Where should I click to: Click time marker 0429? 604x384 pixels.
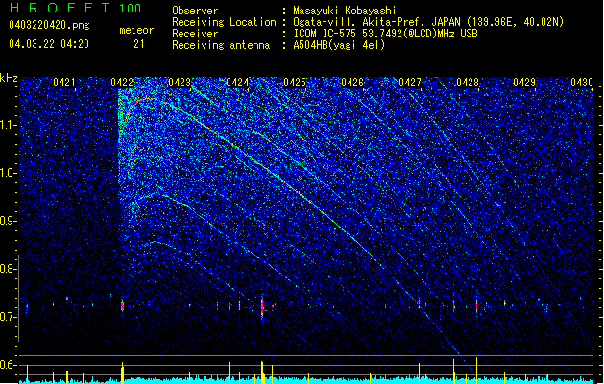(524, 83)
